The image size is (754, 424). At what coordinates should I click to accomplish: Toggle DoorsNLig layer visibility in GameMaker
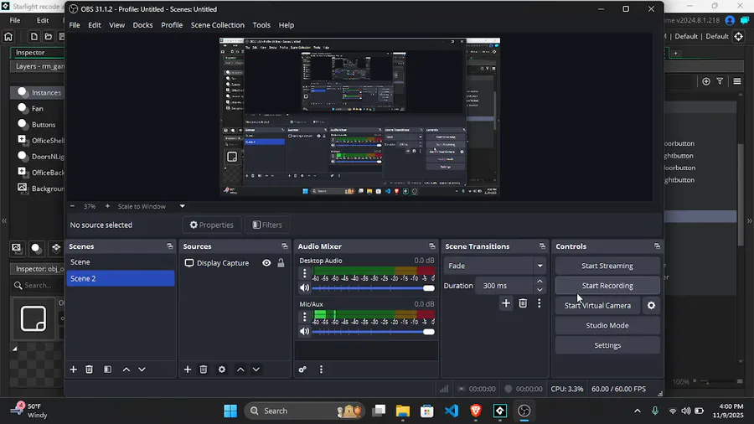click(22, 156)
